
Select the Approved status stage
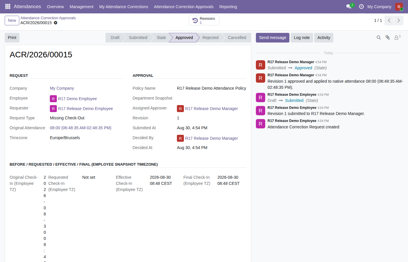pyautogui.click(x=184, y=38)
